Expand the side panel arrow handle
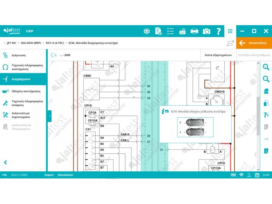 [50, 116]
